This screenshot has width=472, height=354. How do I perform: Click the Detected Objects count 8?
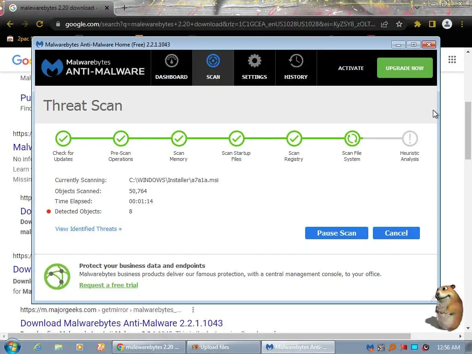pyautogui.click(x=130, y=211)
